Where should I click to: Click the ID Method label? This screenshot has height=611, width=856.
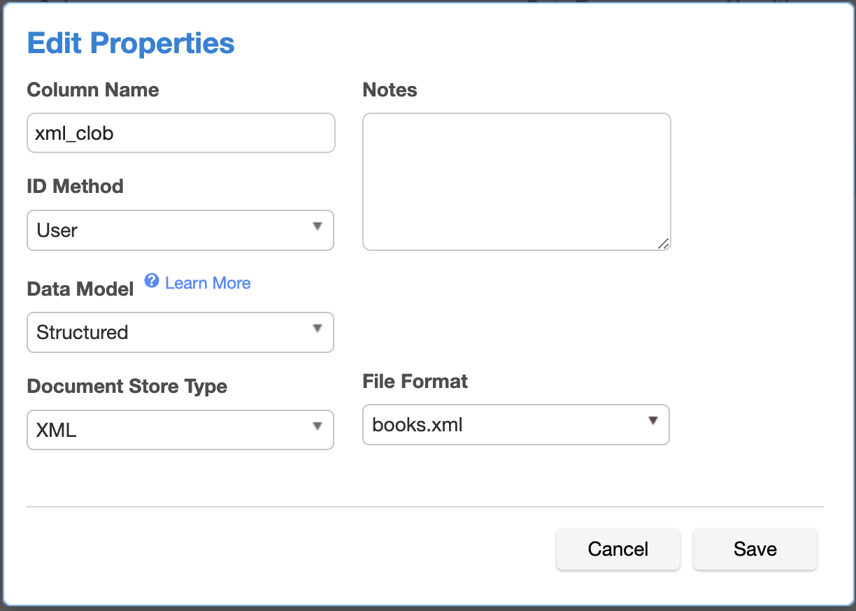[75, 187]
